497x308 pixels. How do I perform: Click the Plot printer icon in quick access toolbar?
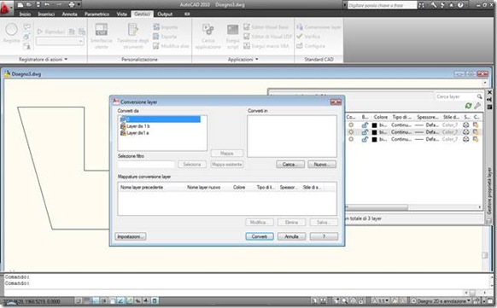coord(72,5)
